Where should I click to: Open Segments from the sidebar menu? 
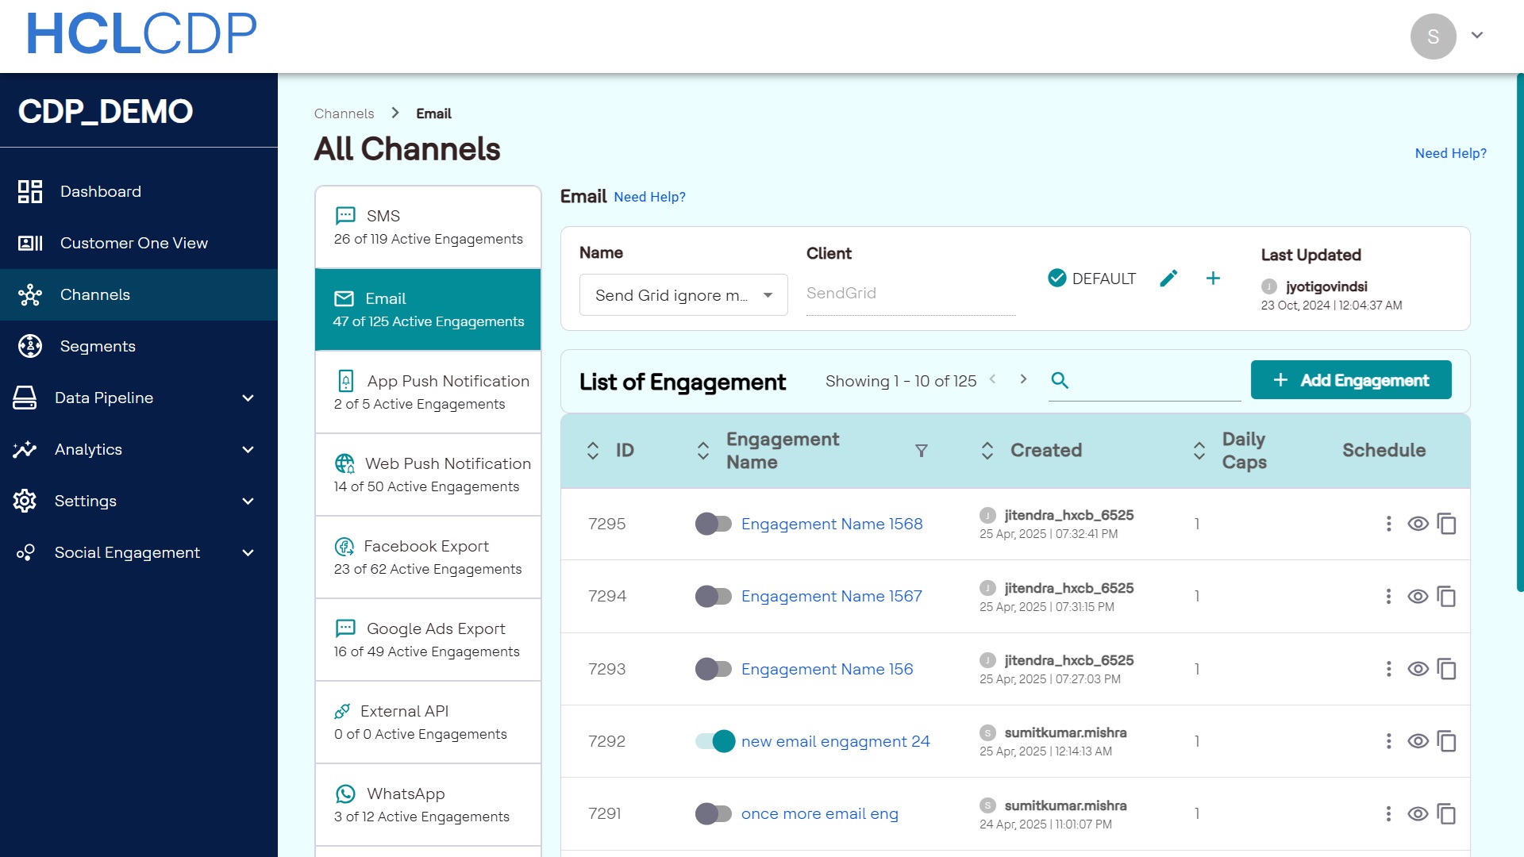(98, 346)
